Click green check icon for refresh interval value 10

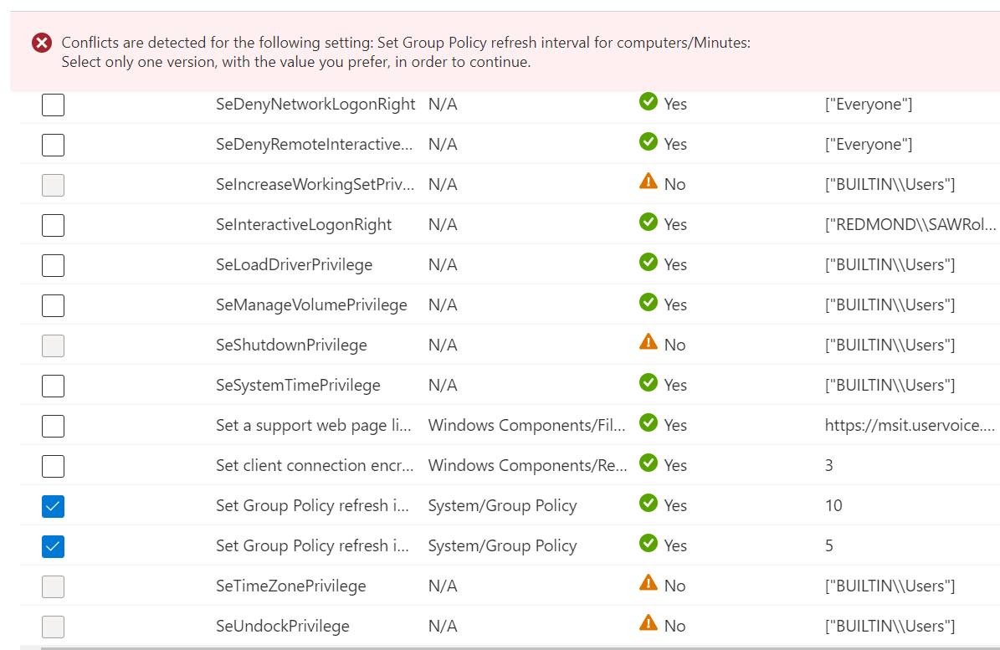[x=648, y=503]
